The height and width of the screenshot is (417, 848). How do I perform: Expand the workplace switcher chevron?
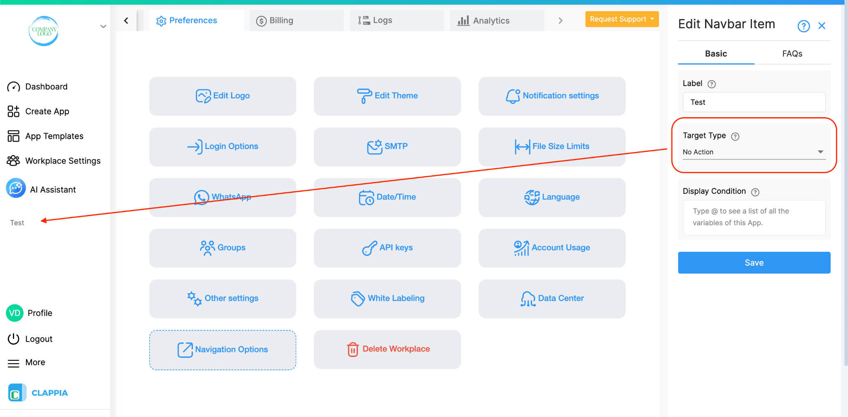[104, 27]
